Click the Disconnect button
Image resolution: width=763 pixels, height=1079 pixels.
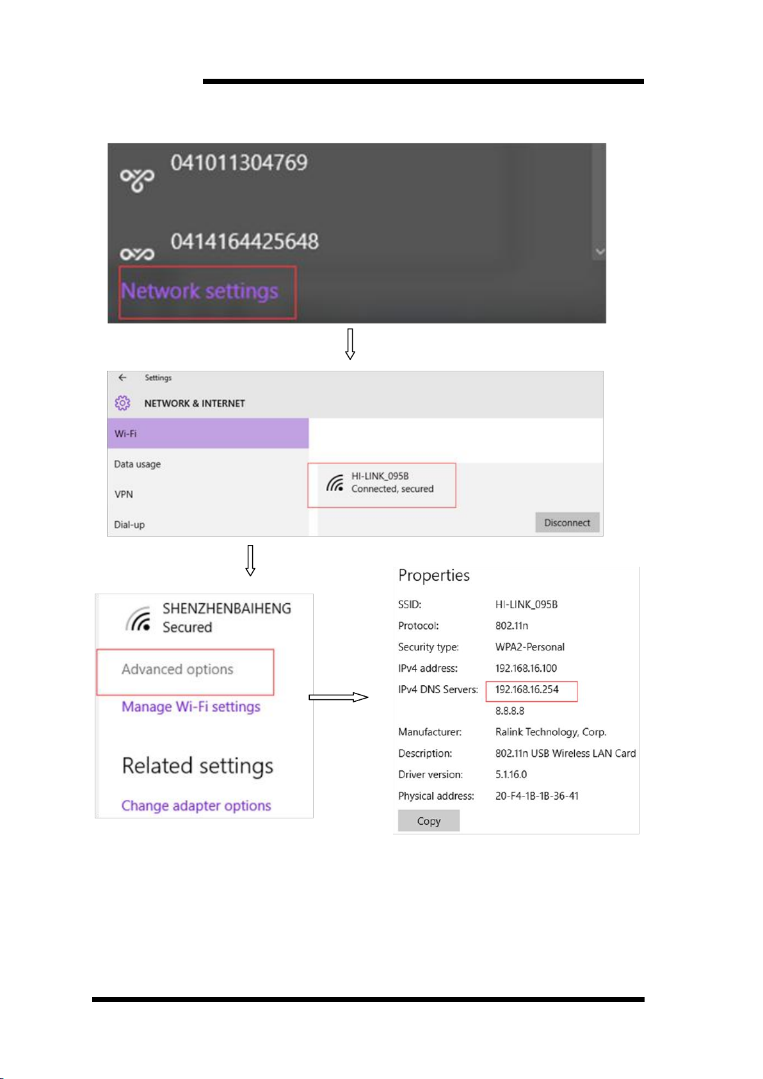point(567,523)
